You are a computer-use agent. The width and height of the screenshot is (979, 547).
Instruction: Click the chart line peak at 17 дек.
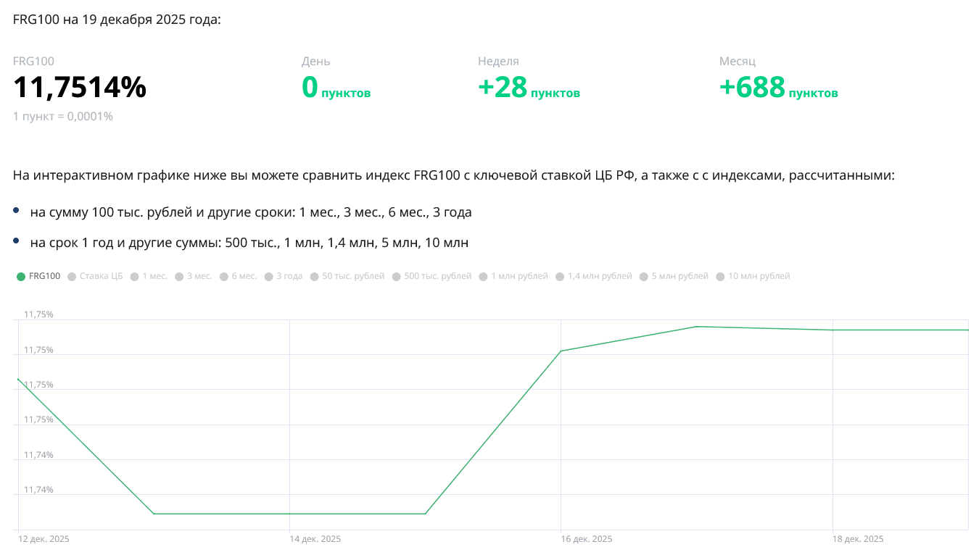point(697,326)
